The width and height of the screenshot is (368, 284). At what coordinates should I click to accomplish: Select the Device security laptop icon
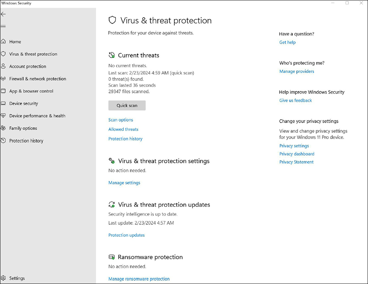point(3,104)
